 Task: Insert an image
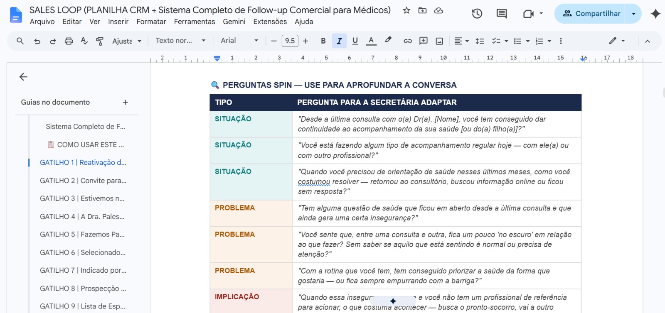coord(439,41)
